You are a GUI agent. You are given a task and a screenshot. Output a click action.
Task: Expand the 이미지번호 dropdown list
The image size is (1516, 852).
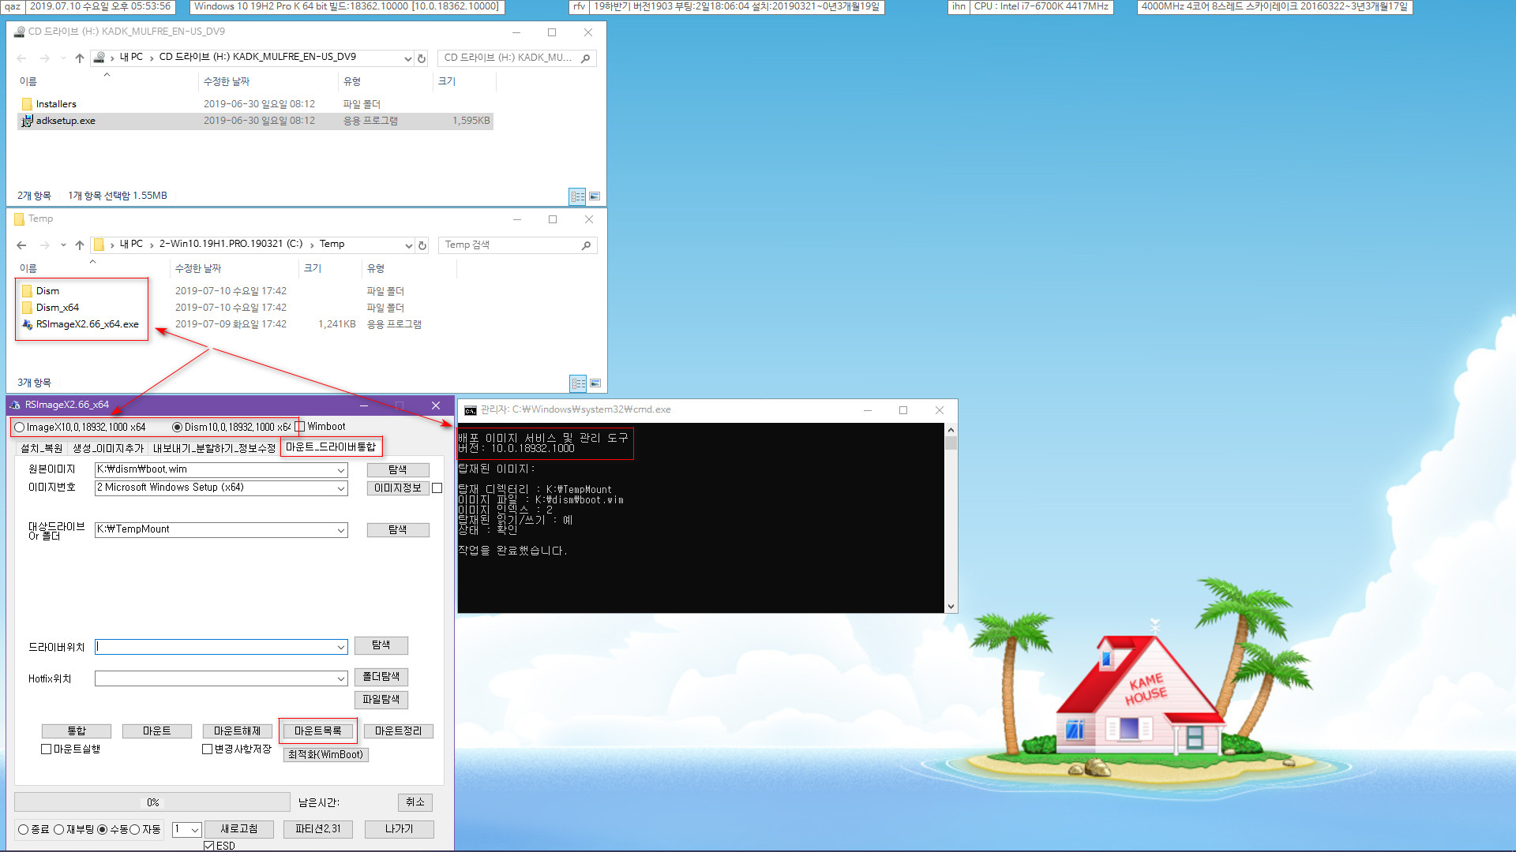click(x=341, y=488)
